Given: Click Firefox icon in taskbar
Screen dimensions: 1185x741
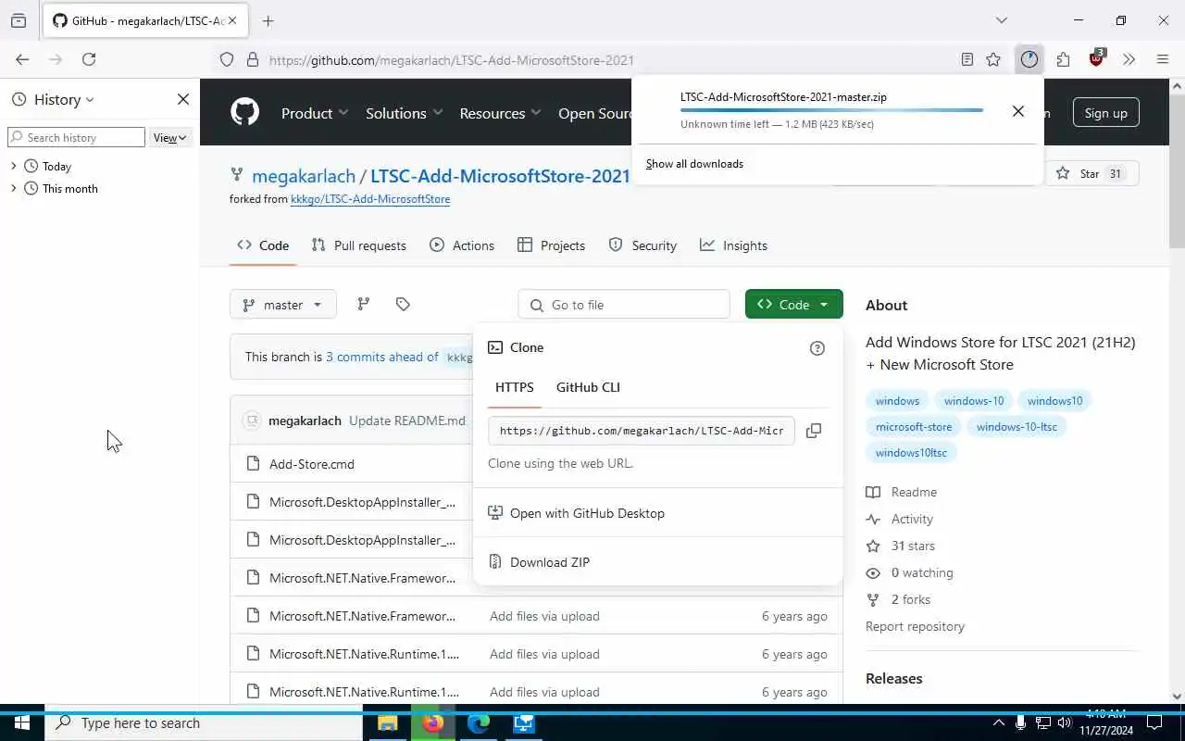Looking at the screenshot, I should [433, 723].
